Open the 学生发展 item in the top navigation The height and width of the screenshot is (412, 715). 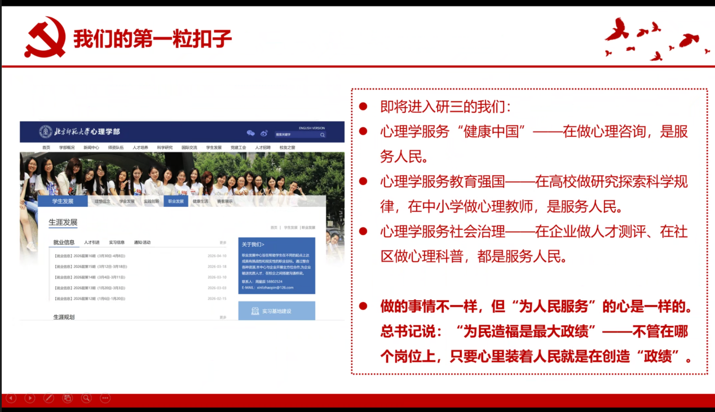coord(214,148)
